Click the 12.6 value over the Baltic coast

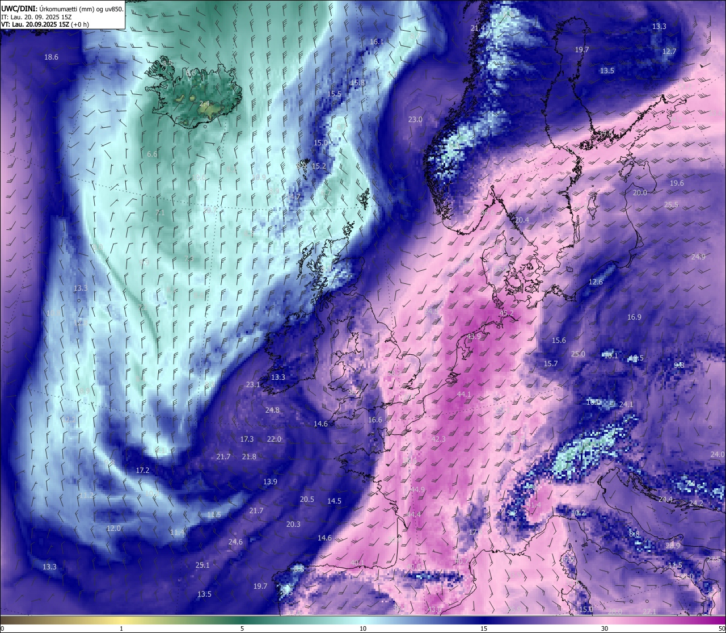(x=596, y=282)
